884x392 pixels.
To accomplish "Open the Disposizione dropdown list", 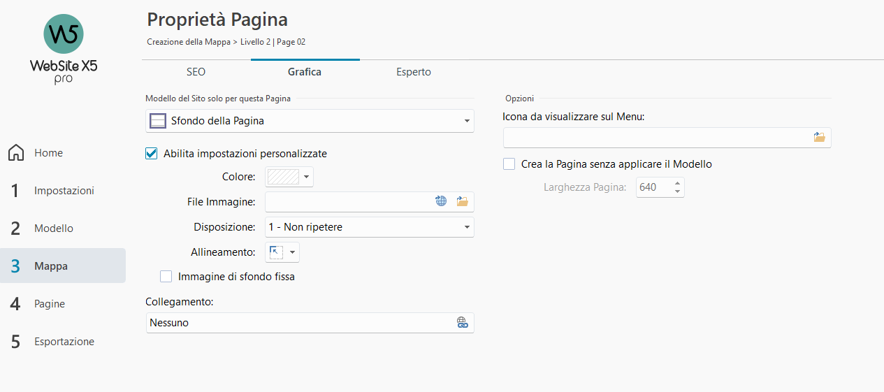I will tap(466, 227).
